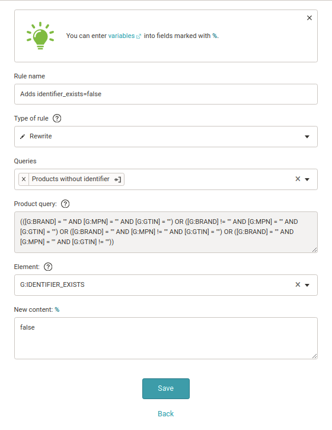Clear the G:IDENTIFIER_EXISTS element selection
Viewport: 332px width, 430px height.
tap(298, 284)
